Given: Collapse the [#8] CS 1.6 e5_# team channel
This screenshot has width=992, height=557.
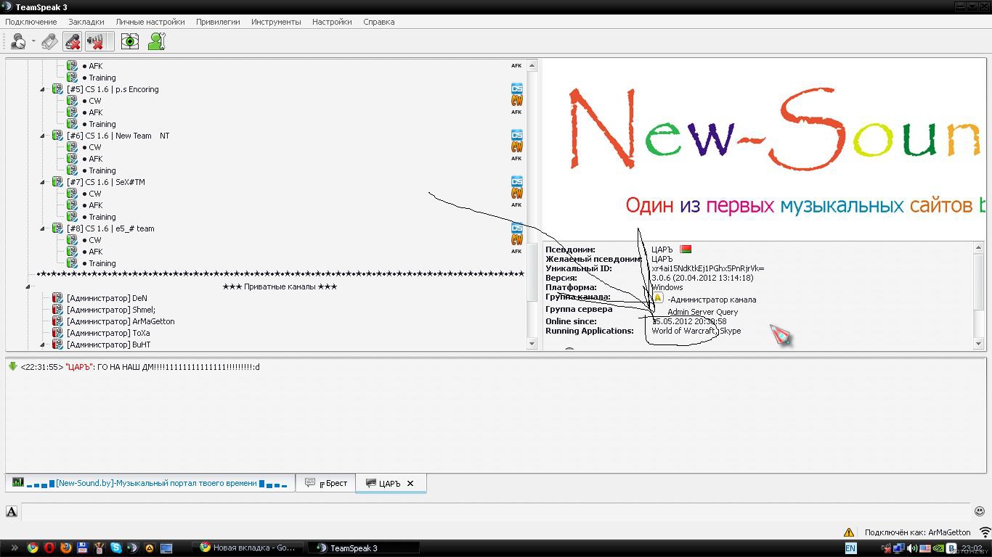Looking at the screenshot, I should point(43,229).
